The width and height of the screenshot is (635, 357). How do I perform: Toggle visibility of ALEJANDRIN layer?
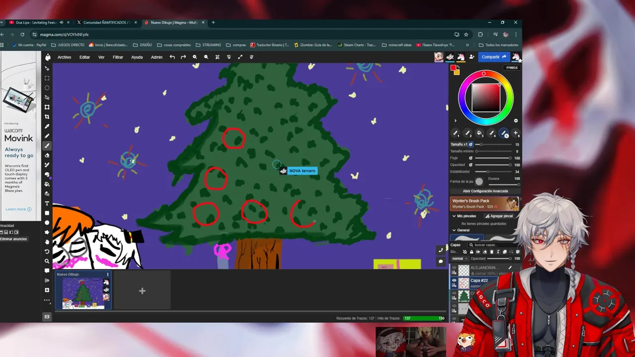pyautogui.click(x=454, y=268)
